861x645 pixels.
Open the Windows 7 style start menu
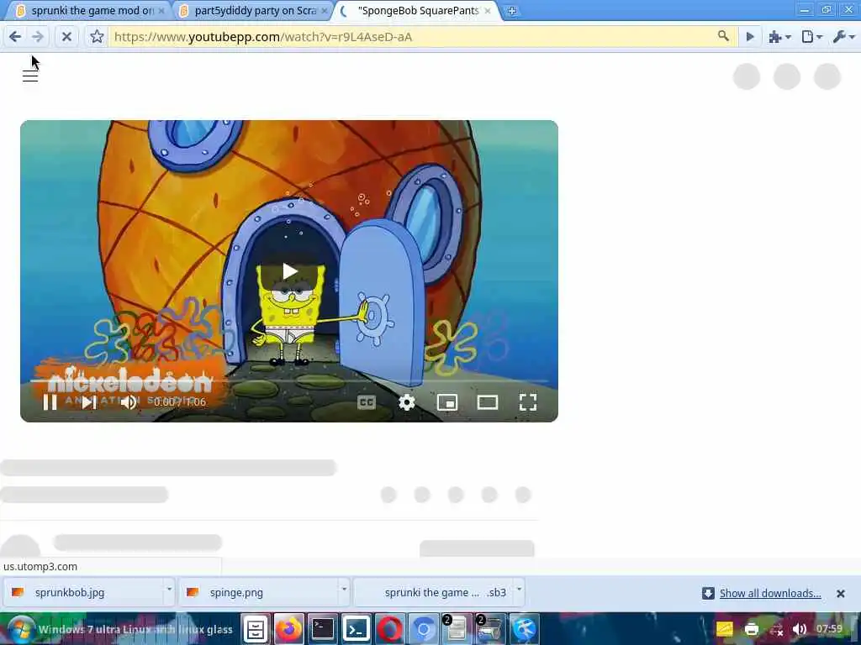pos(20,629)
